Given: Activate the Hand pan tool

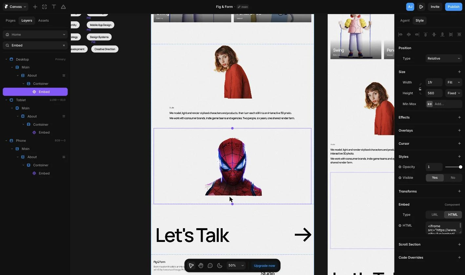Looking at the screenshot, I should [x=201, y=266].
